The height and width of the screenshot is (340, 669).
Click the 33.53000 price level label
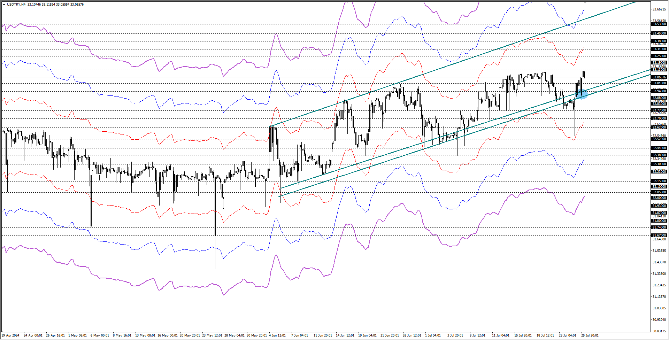659,24
